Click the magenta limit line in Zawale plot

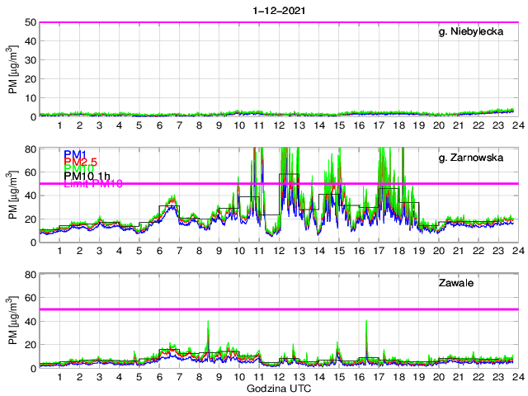click(x=330, y=309)
